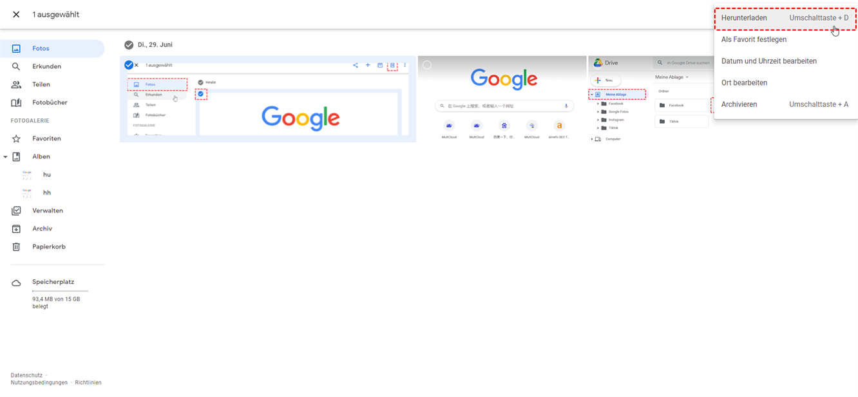Viewport: 858px width, 397px height.
Task: Select the second photo's circle checkbox
Action: [x=427, y=65]
